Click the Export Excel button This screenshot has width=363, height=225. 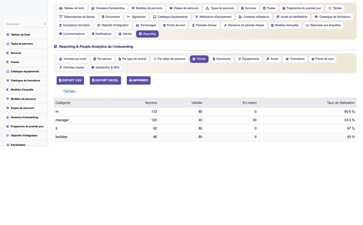[x=105, y=81]
